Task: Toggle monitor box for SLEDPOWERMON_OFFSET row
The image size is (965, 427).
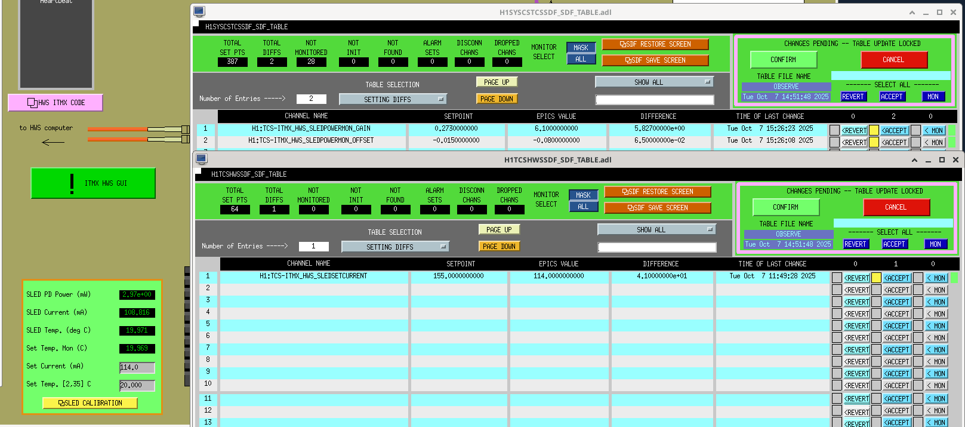Action: pos(915,142)
